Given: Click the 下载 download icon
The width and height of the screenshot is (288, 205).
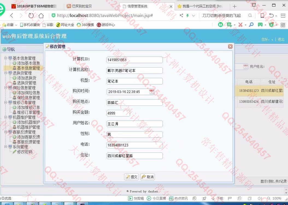Looking at the screenshot, I should tap(217, 198).
